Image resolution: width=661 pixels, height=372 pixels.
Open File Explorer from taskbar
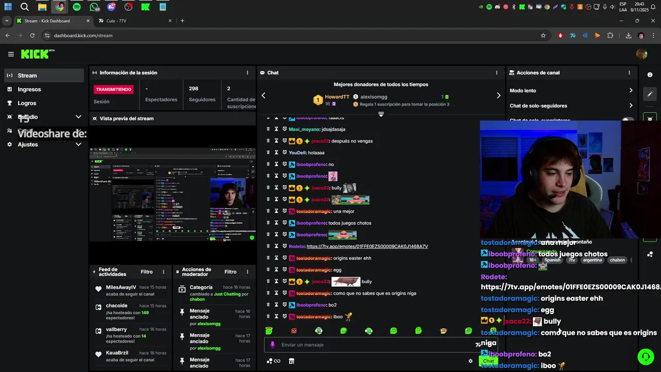(x=42, y=7)
